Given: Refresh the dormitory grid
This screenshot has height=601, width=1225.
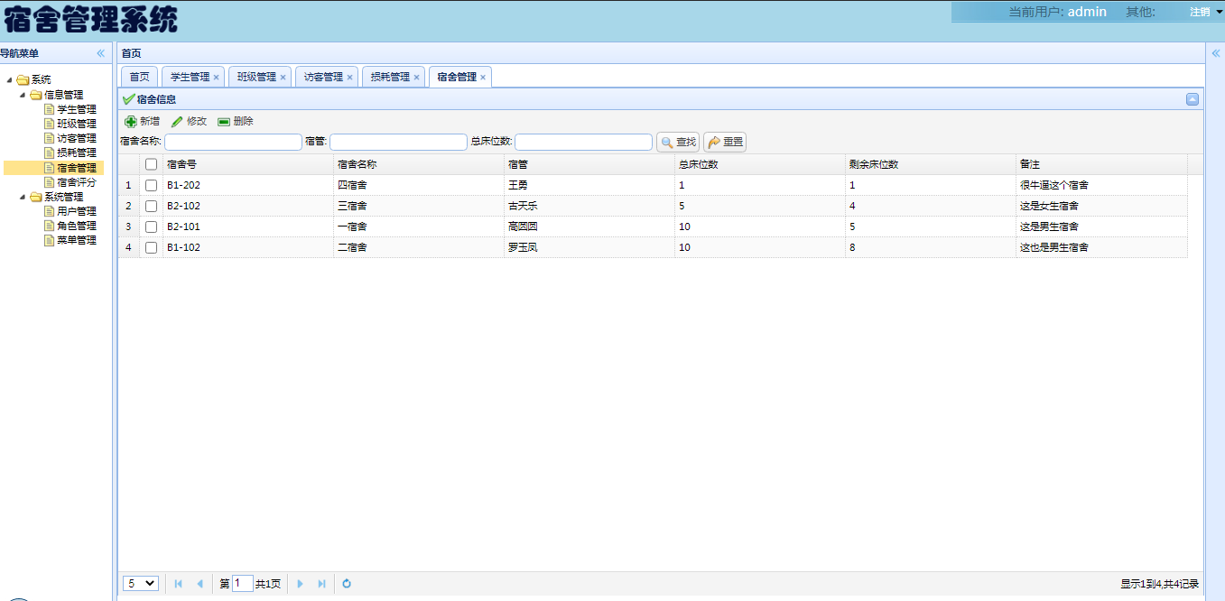Looking at the screenshot, I should pos(347,584).
